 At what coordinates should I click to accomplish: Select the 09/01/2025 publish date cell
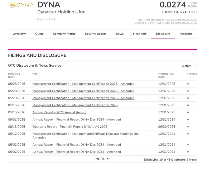pos(17,119)
